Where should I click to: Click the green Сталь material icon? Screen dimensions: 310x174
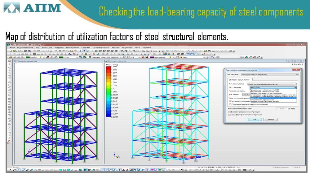[61, 57]
